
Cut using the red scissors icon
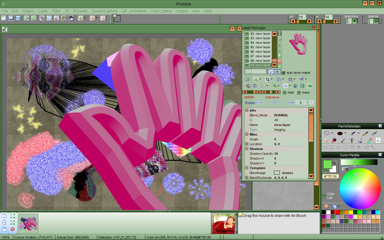click(56, 18)
